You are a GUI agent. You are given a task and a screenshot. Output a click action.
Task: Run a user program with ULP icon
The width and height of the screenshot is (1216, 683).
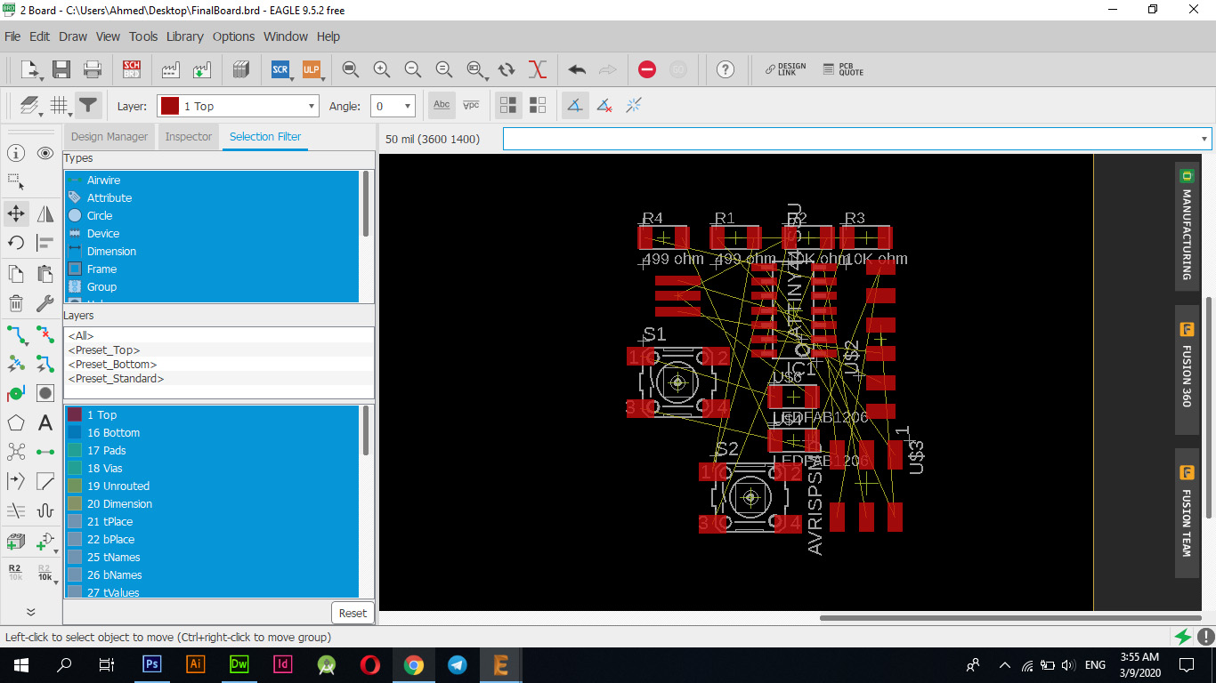pos(312,69)
